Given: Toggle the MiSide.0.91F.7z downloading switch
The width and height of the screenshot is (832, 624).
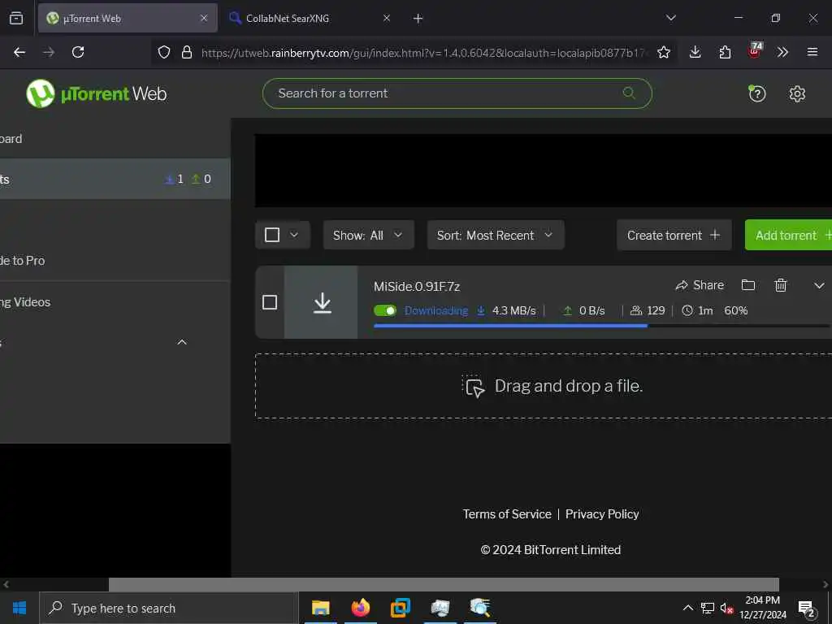Looking at the screenshot, I should pyautogui.click(x=384, y=310).
